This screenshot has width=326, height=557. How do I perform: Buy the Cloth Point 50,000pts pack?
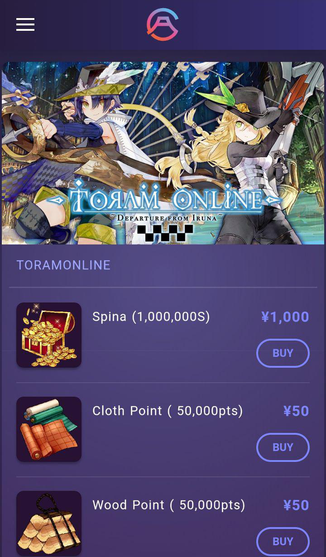coord(283,447)
